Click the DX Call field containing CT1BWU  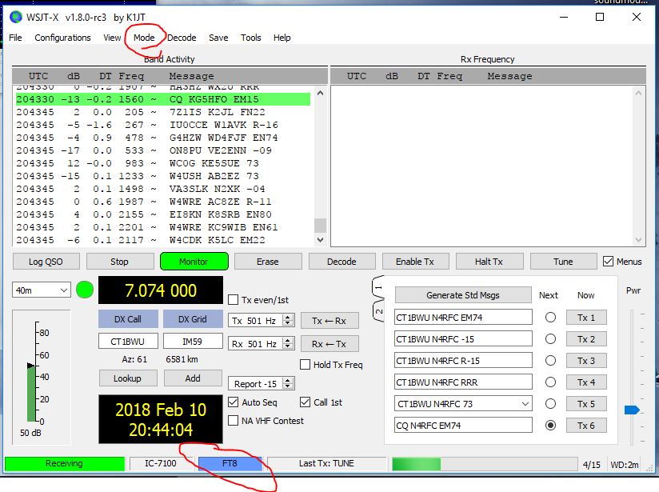click(128, 342)
